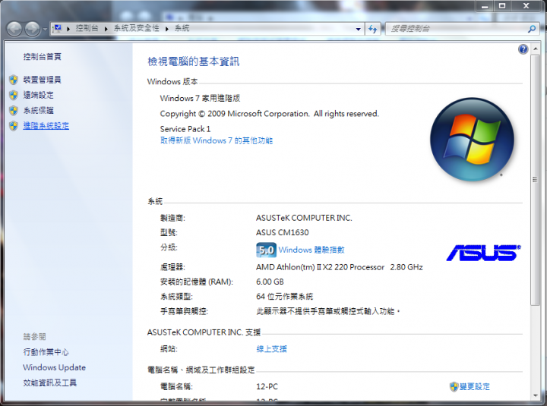Image resolution: width=547 pixels, height=406 pixels.
Task: Click the shield icon beside 裝置管理員
Action: pyautogui.click(x=14, y=80)
